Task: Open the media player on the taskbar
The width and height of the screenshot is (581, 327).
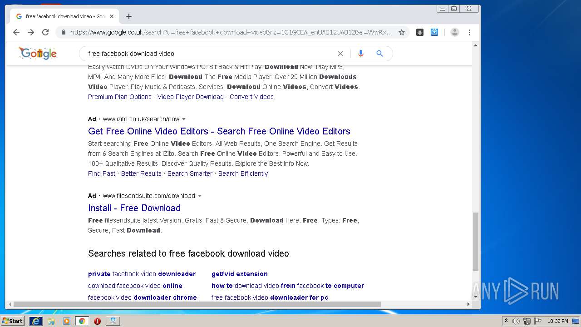Action: pyautogui.click(x=67, y=321)
